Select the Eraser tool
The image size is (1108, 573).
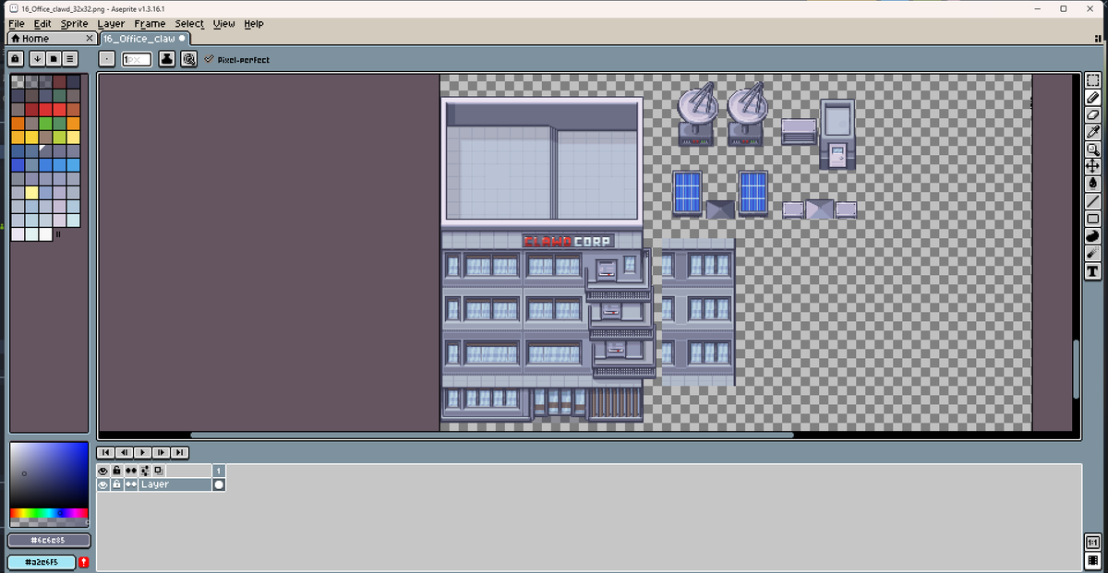coord(1093,114)
